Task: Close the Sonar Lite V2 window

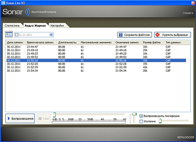Action: pos(193,3)
